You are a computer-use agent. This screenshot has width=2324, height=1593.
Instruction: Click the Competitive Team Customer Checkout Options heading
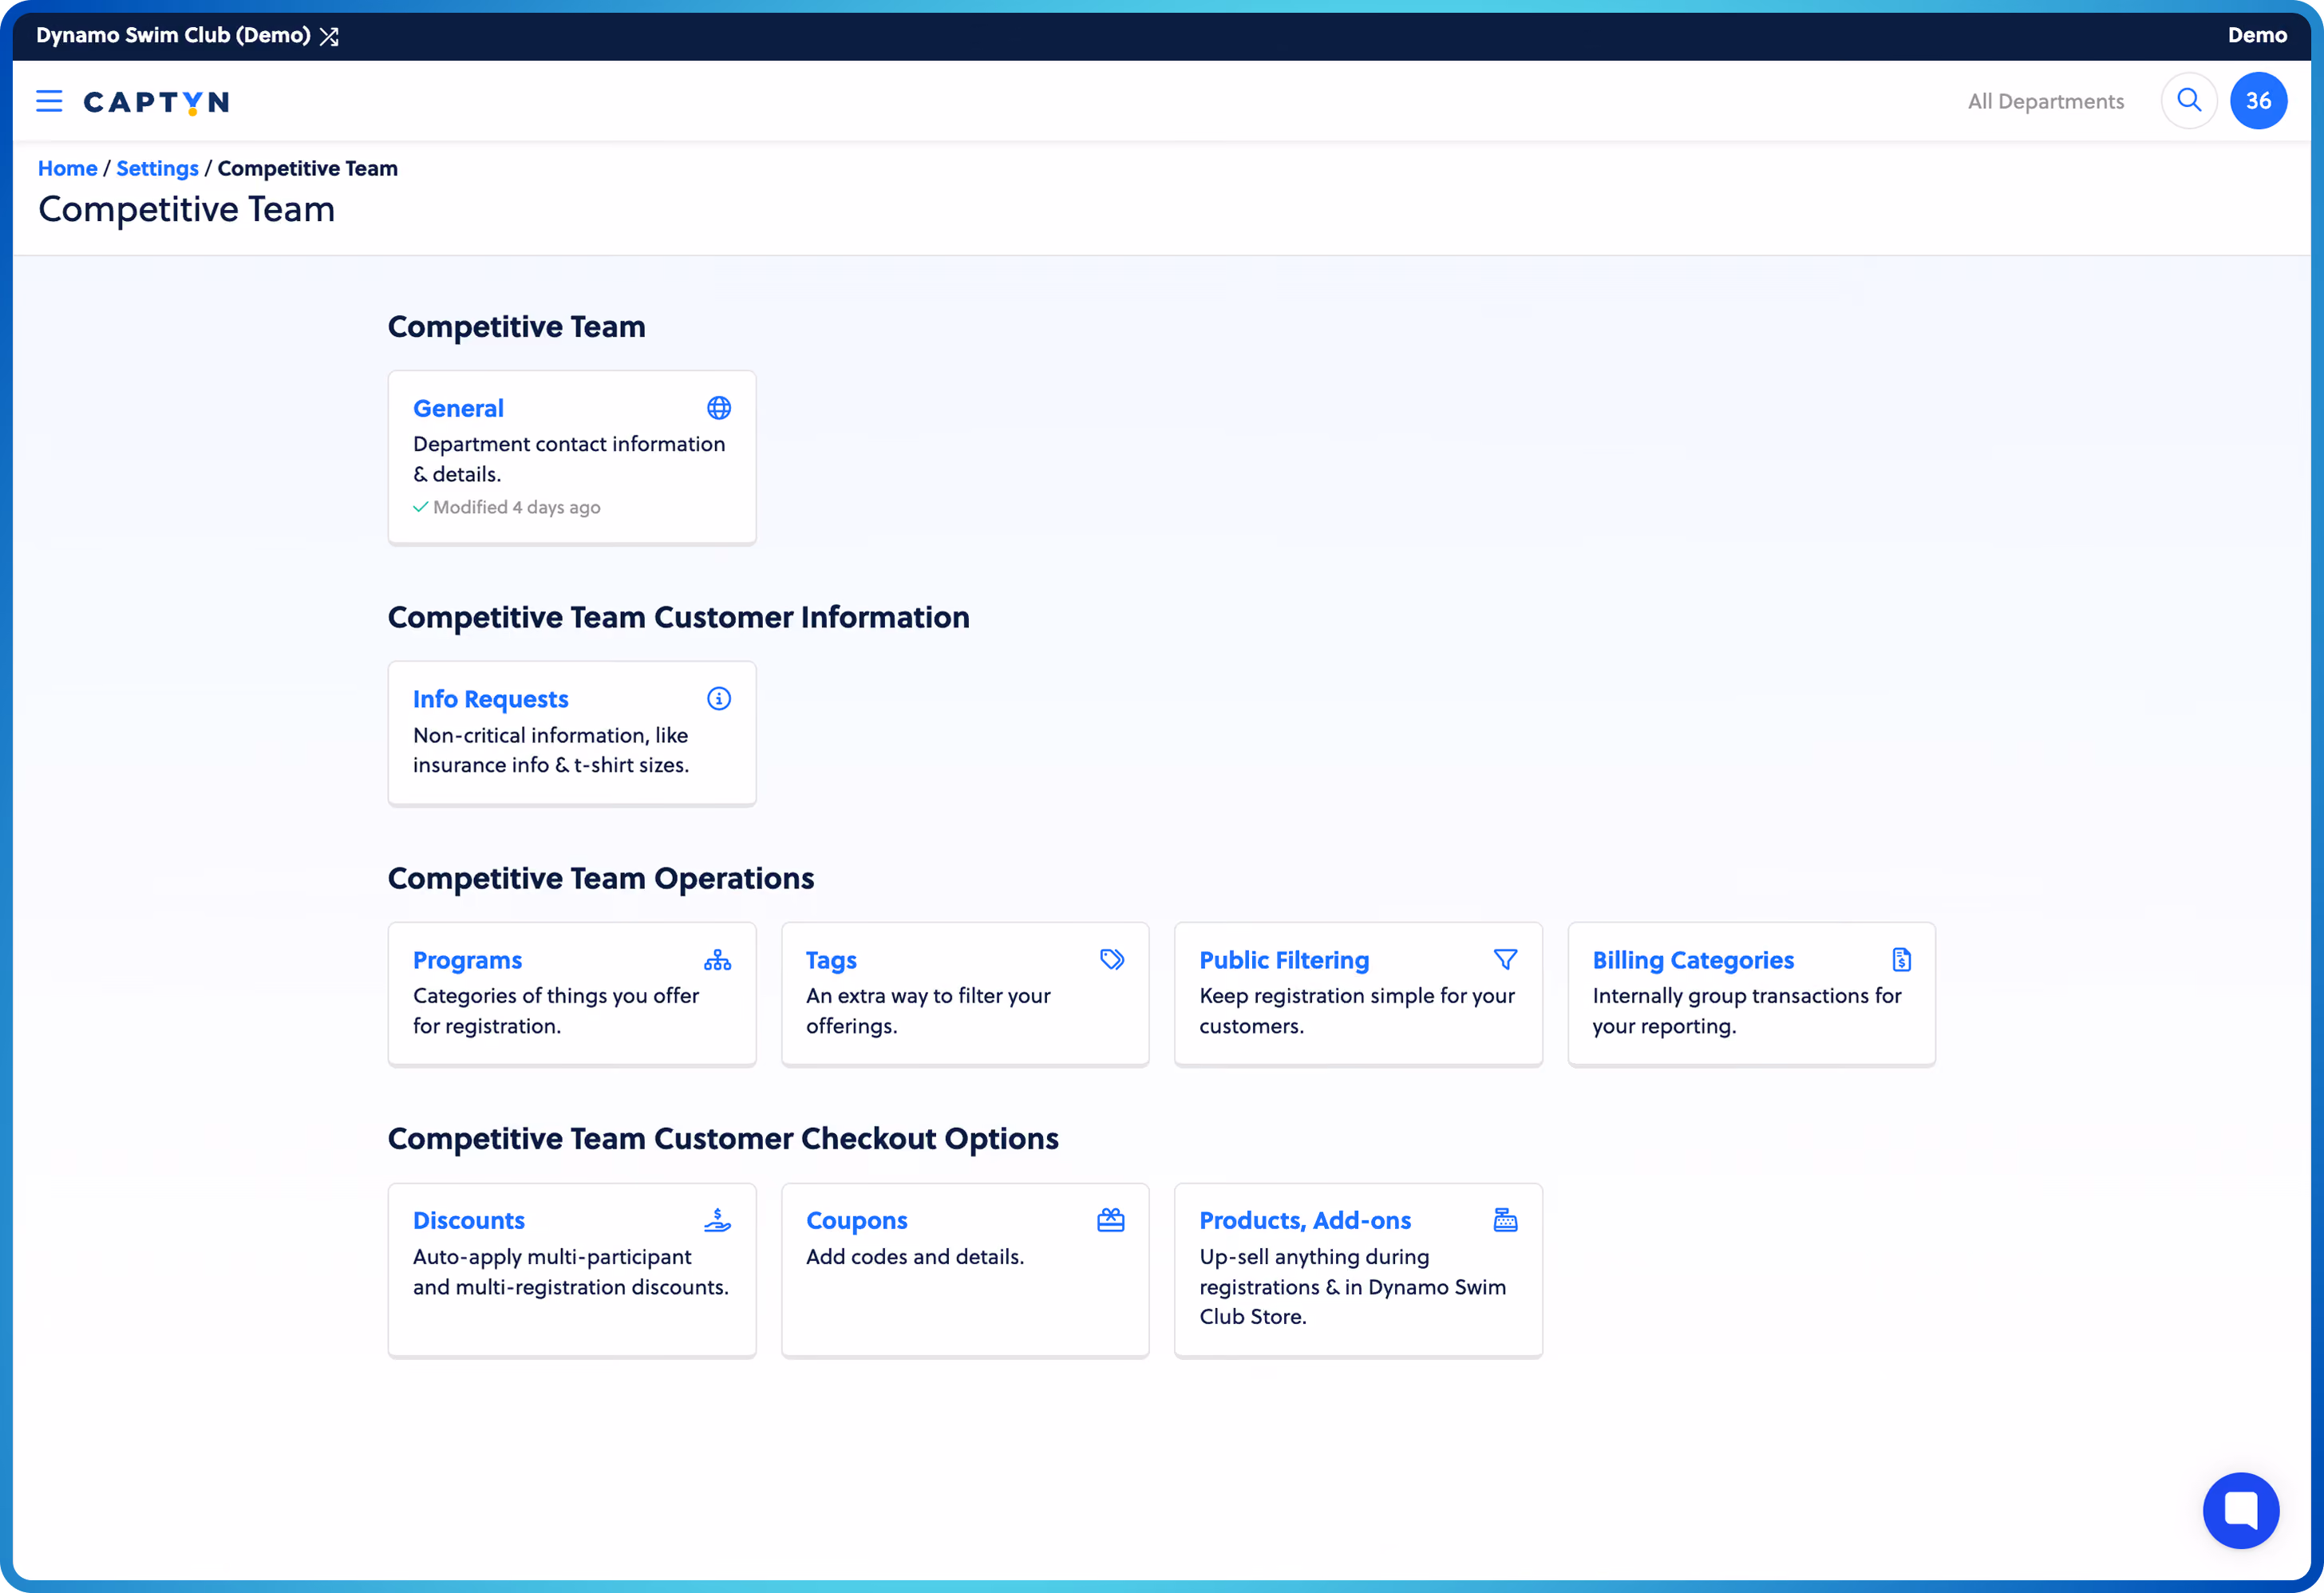tap(723, 1139)
